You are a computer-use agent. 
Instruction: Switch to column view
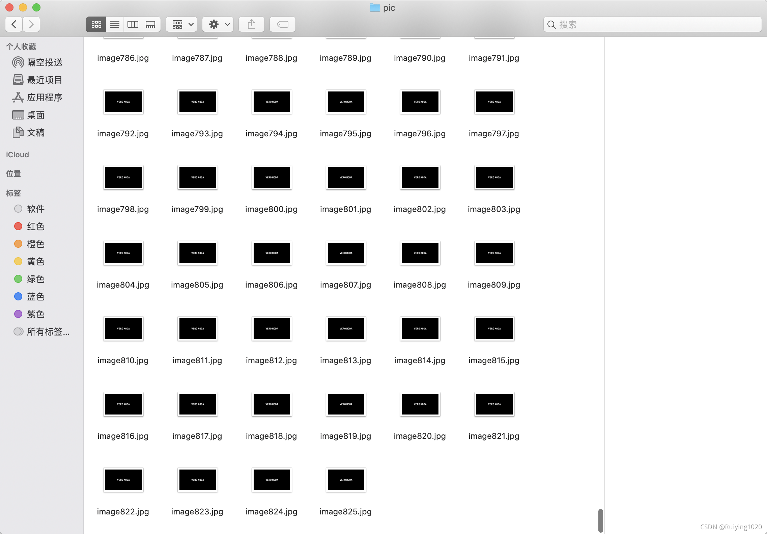point(133,24)
